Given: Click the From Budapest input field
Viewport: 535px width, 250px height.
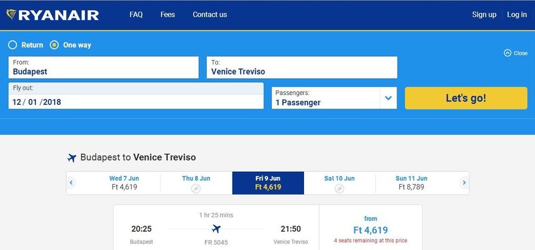Looking at the screenshot, I should pos(103,68).
